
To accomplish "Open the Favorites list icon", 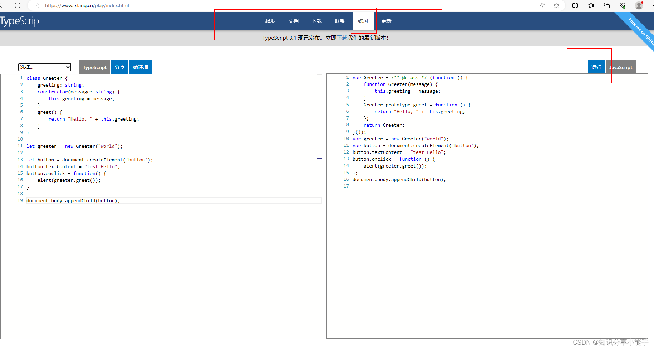I will (x=591, y=5).
